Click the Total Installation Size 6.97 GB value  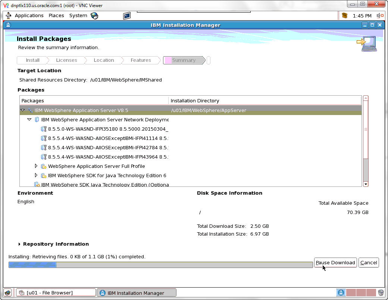tap(260, 234)
